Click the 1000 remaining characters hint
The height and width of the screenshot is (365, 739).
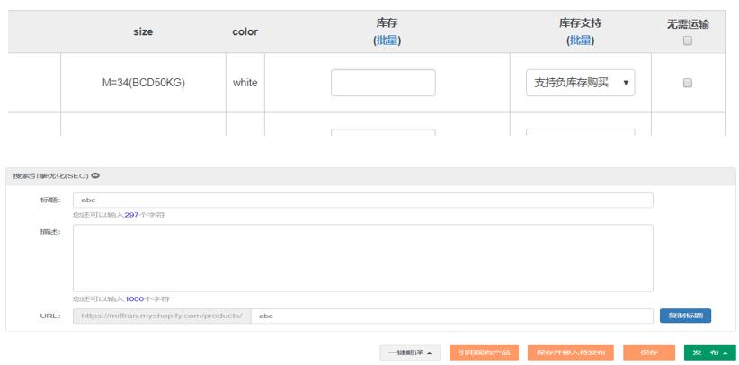tap(121, 299)
